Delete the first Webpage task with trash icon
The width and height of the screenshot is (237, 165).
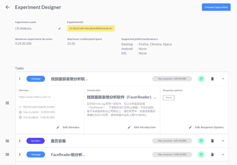point(212,79)
